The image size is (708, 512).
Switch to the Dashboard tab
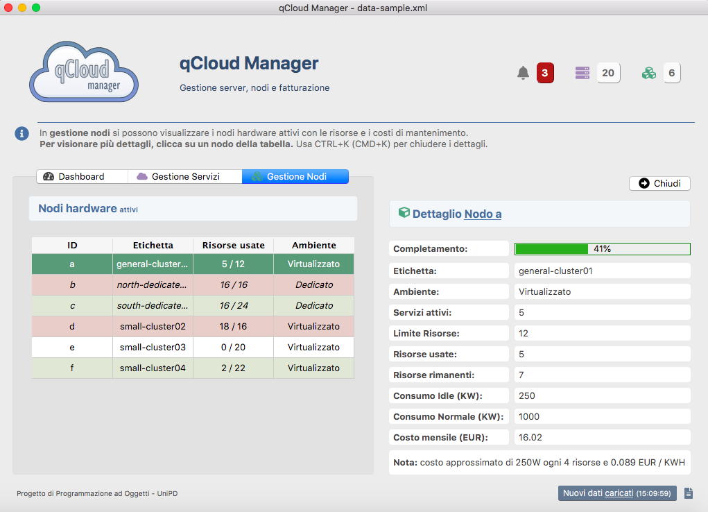82,177
